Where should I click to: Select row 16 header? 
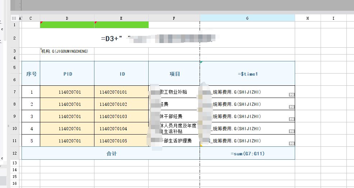[x=15, y=183]
